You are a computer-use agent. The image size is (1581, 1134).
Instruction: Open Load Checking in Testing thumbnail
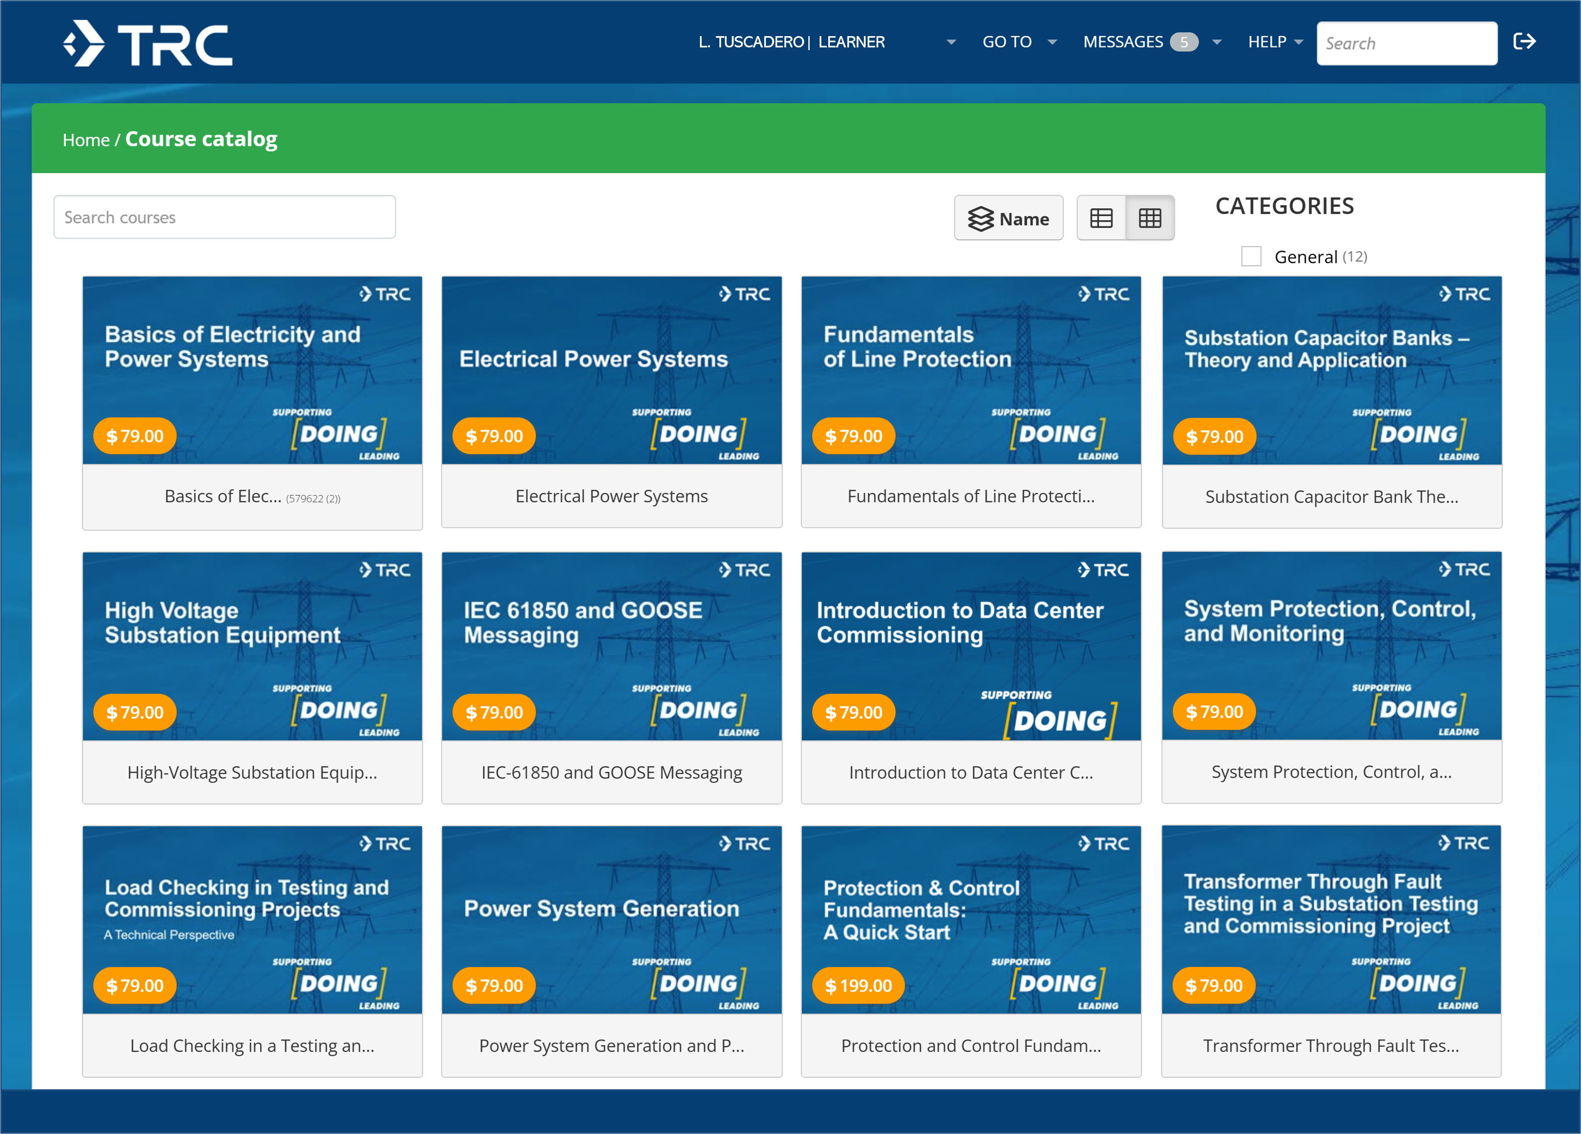click(x=252, y=920)
